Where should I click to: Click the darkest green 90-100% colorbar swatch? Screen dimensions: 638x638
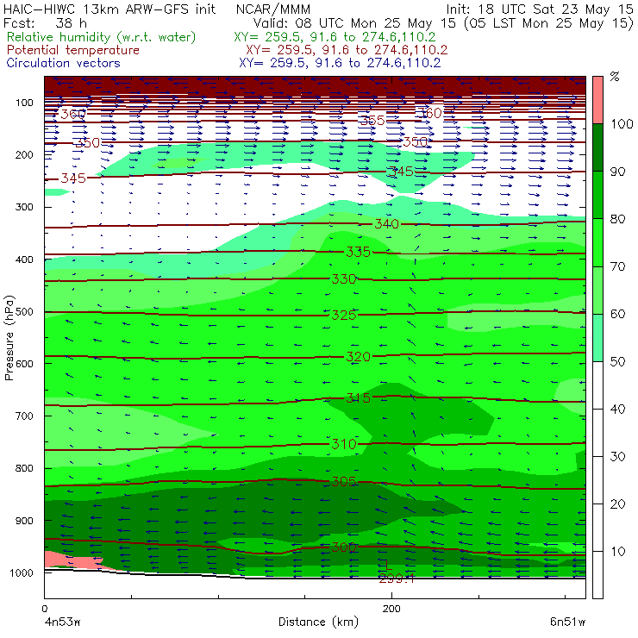pyautogui.click(x=597, y=147)
